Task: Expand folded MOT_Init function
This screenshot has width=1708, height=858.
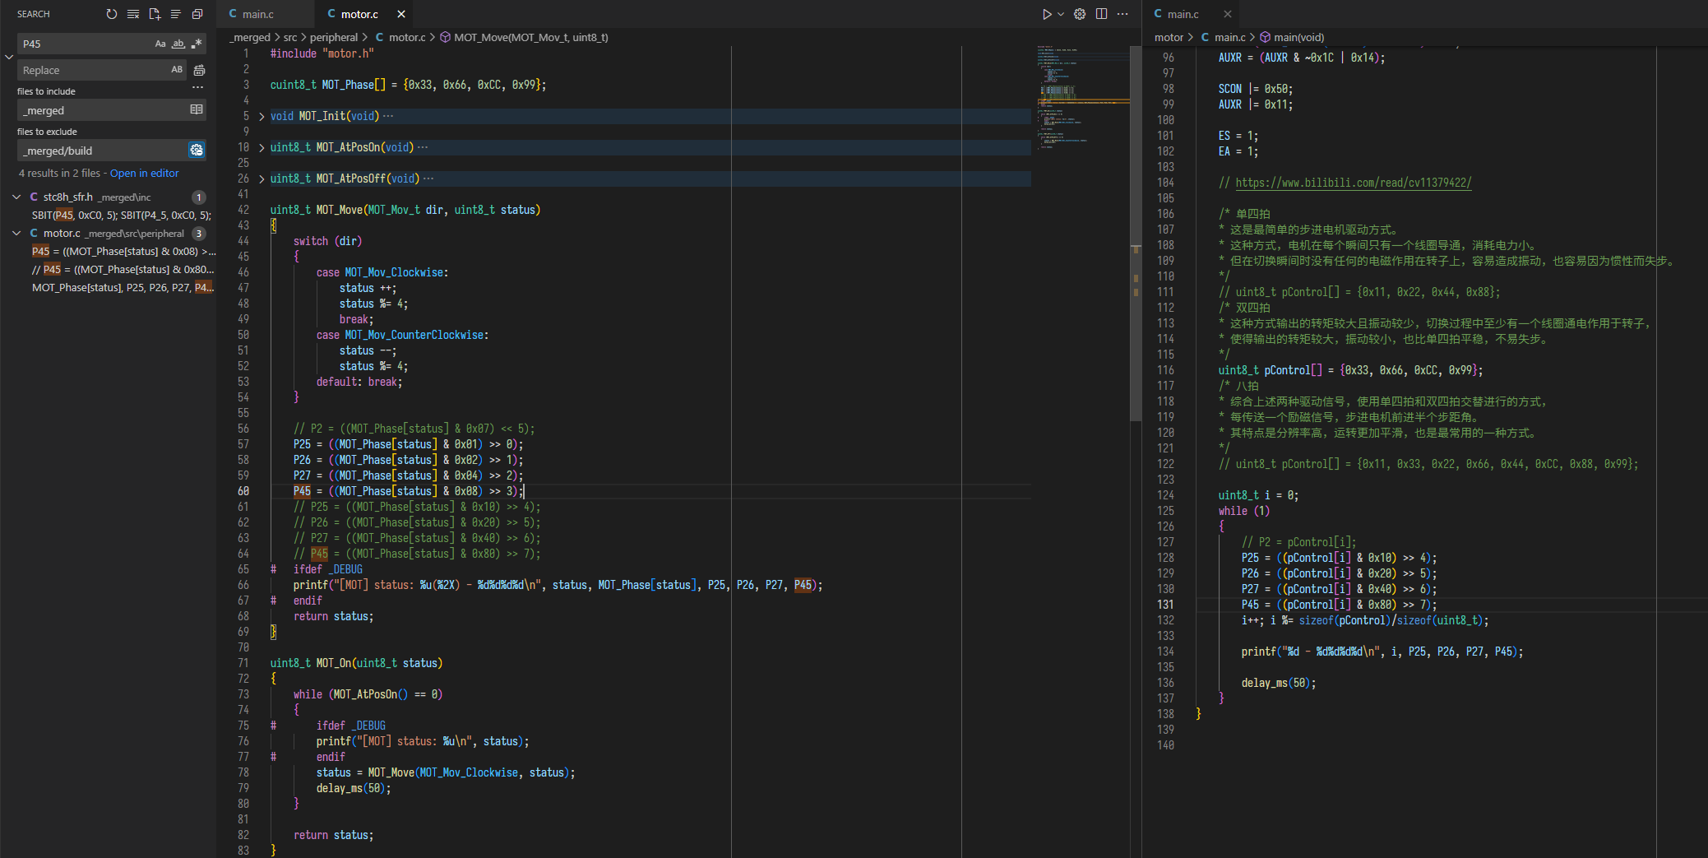Action: (x=262, y=116)
